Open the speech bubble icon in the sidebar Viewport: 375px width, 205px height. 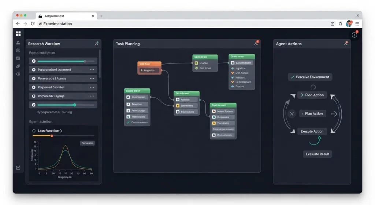18,74
